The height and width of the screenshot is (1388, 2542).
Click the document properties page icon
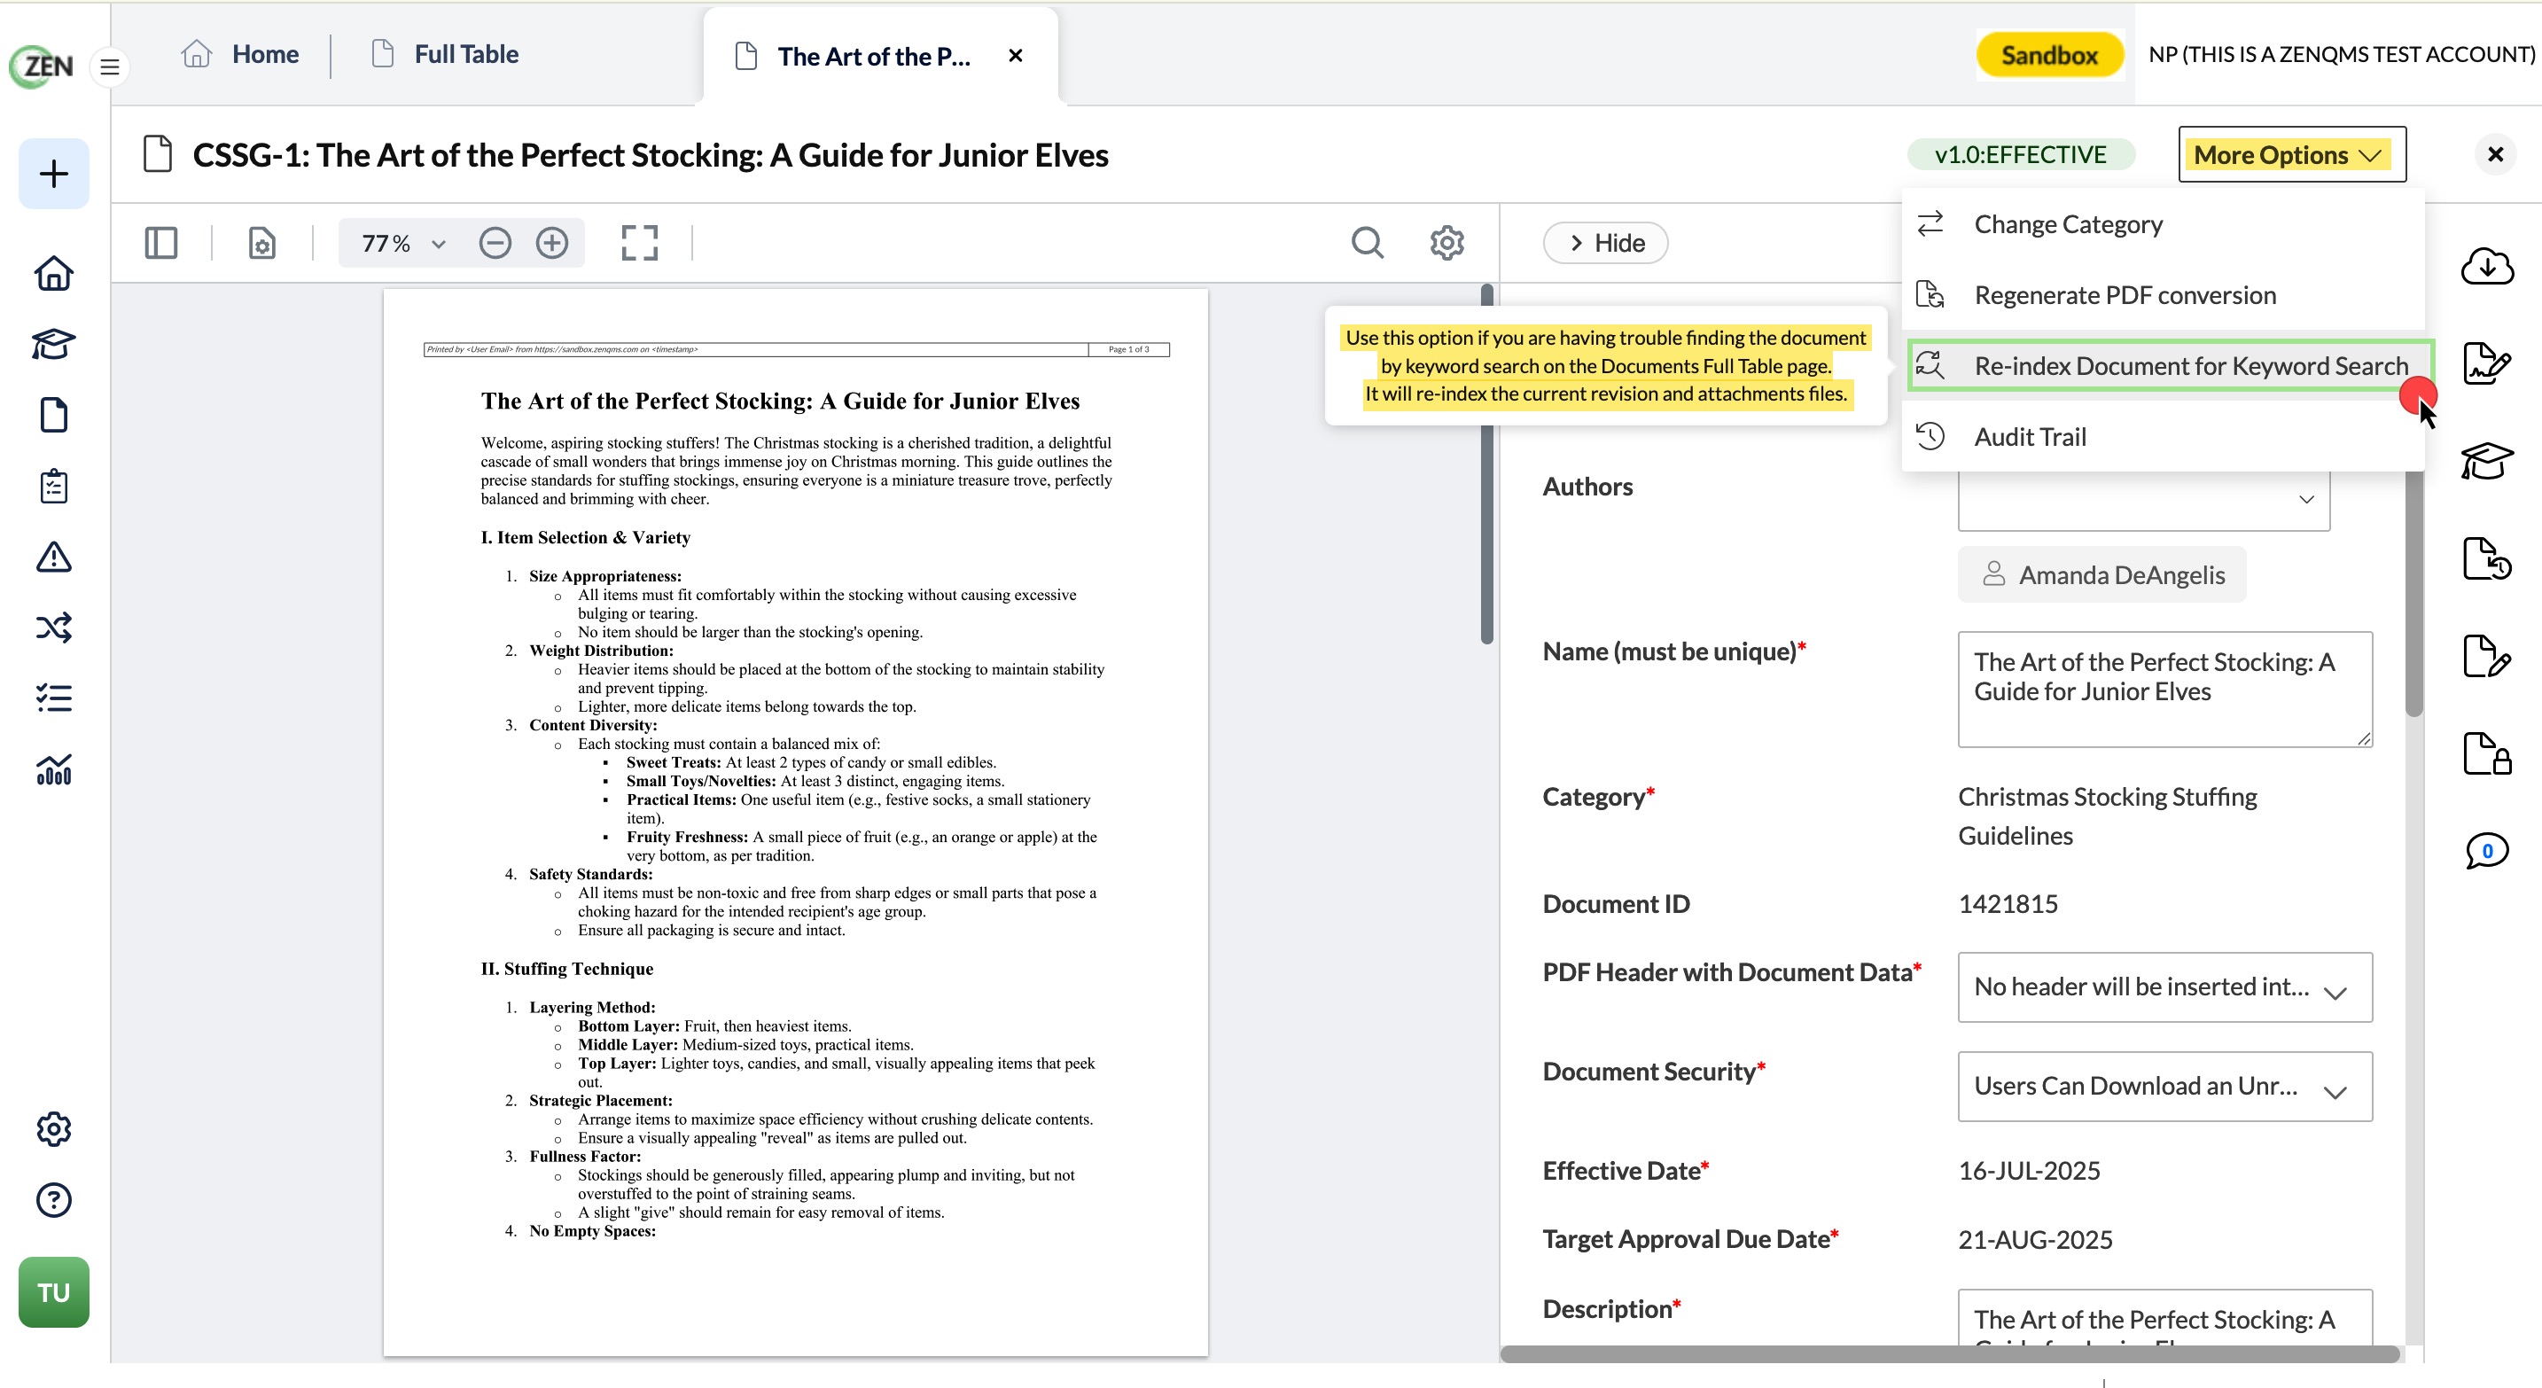point(261,243)
